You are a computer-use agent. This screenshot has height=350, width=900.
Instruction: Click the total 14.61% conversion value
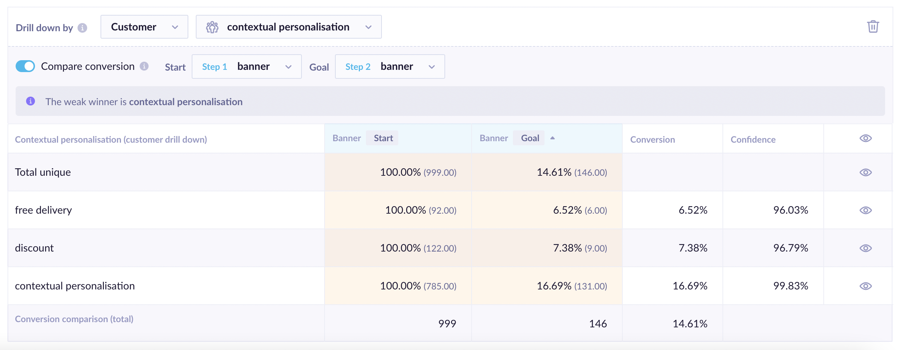pos(690,324)
